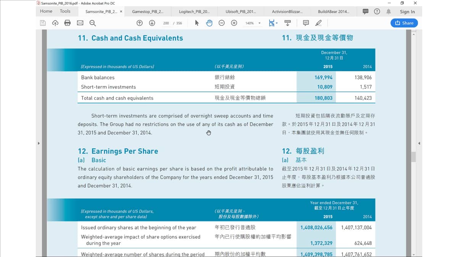The image size is (458, 257).
Task: Click the value 624,648
Action: 363,243
